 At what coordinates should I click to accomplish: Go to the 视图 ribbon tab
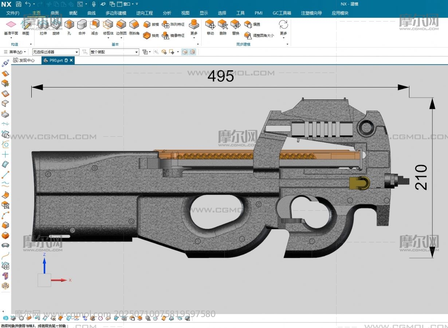click(185, 13)
